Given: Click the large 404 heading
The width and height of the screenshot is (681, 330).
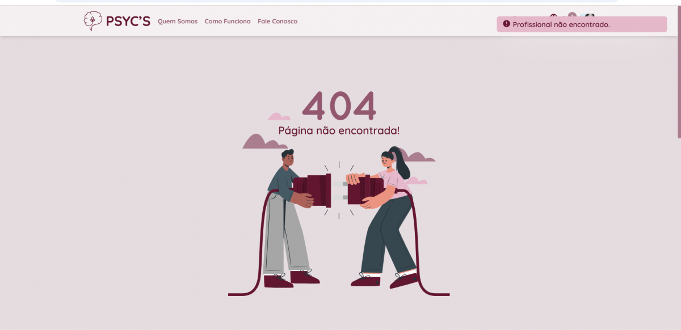Looking at the screenshot, I should pyautogui.click(x=339, y=105).
